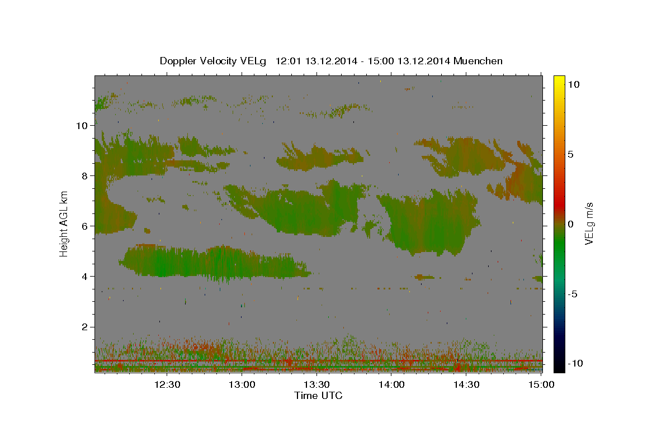The width and height of the screenshot is (671, 447).
Task: Click the colorbar tick label 10
Action: coord(574,84)
